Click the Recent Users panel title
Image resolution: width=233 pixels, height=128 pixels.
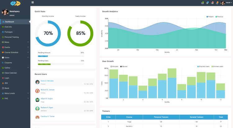[41, 74]
